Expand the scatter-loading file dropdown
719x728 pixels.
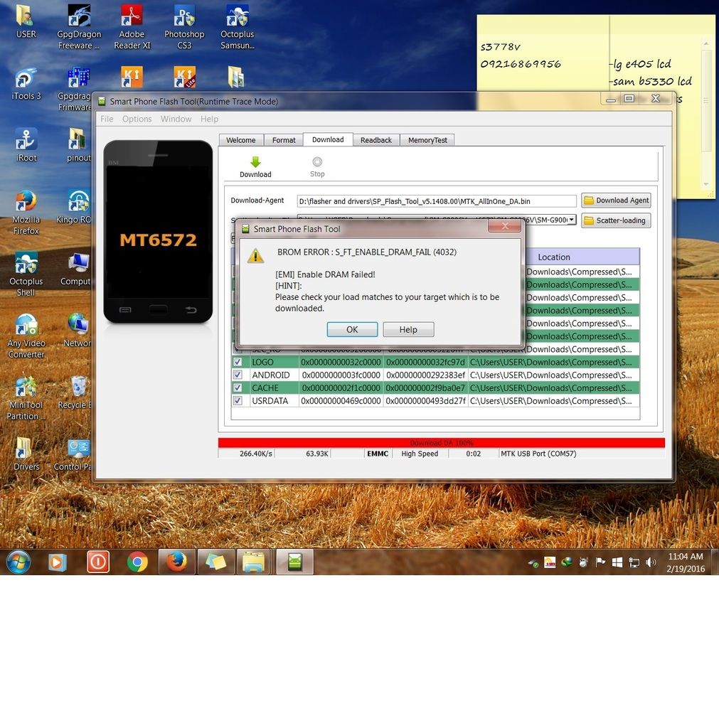(x=572, y=220)
